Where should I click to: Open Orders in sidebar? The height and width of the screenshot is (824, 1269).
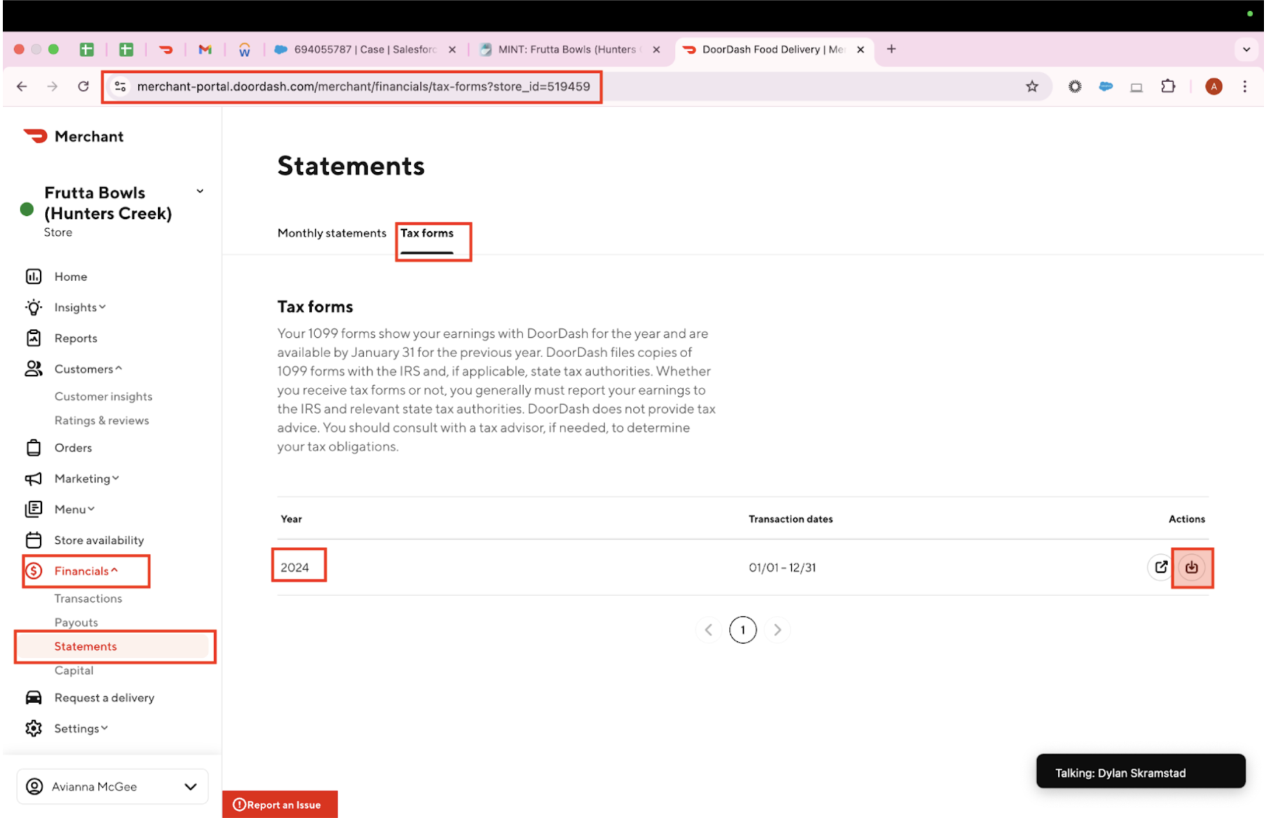point(73,448)
